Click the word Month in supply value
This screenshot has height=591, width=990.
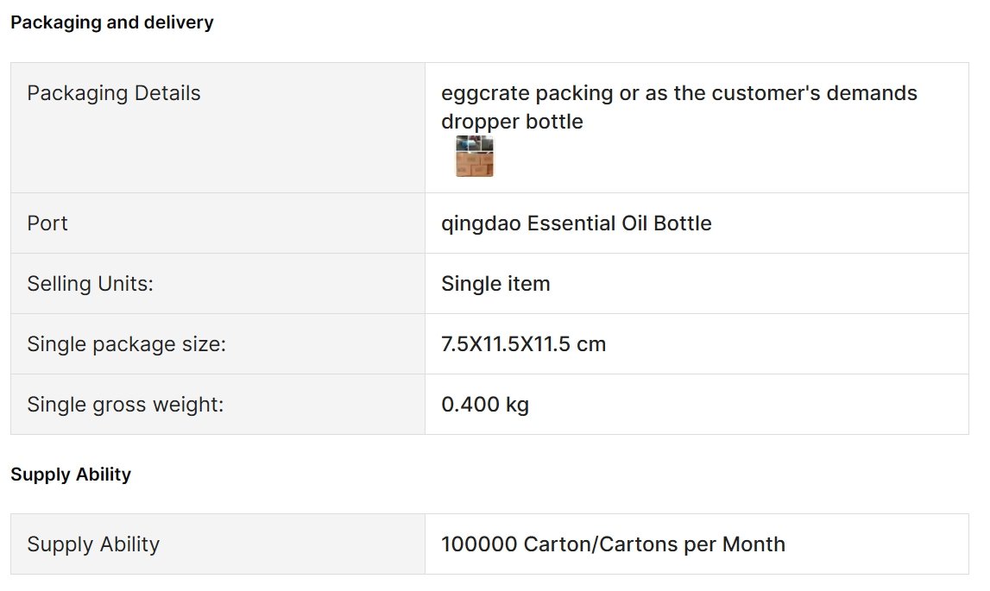[754, 544]
